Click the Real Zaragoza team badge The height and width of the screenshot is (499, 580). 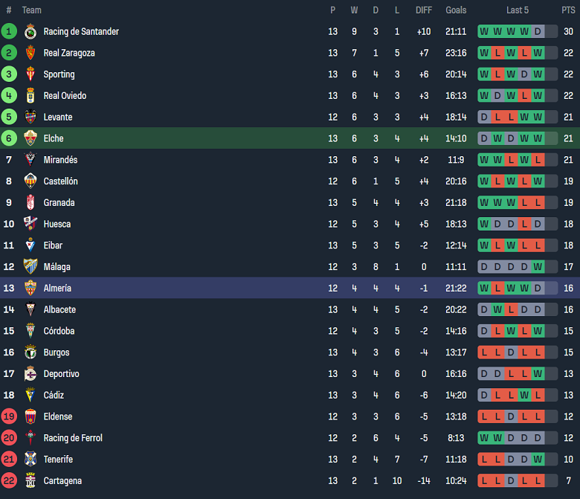(x=30, y=53)
